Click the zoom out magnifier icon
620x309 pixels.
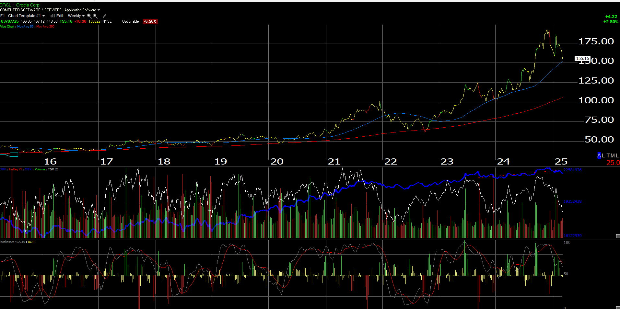coord(95,16)
